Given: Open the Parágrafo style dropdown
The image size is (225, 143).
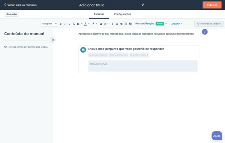Looking at the screenshot, I should 49,24.
